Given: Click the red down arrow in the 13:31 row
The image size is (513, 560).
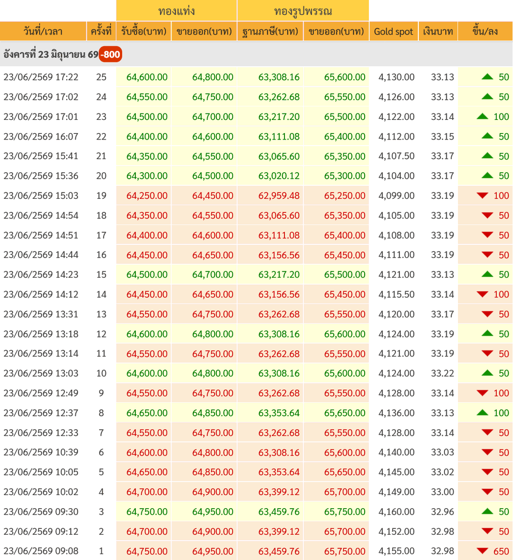Looking at the screenshot, I should point(487,314).
